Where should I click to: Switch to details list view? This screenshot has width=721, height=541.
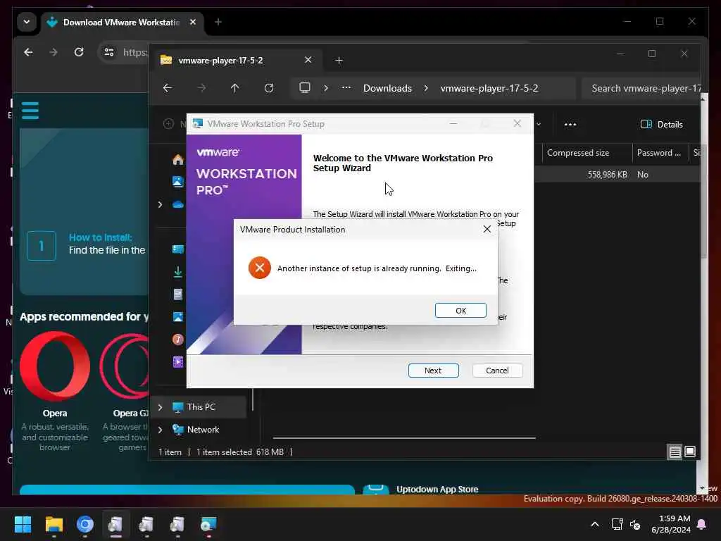click(675, 452)
